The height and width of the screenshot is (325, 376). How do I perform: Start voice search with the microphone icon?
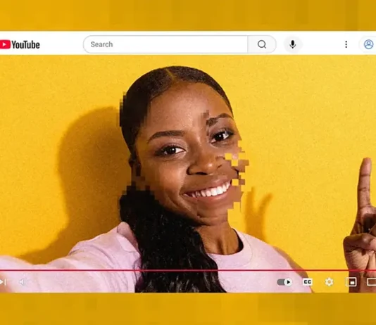(292, 44)
